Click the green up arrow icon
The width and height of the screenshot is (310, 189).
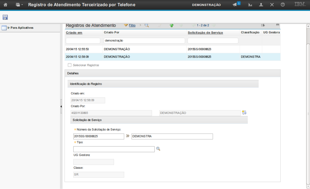pos(172,25)
